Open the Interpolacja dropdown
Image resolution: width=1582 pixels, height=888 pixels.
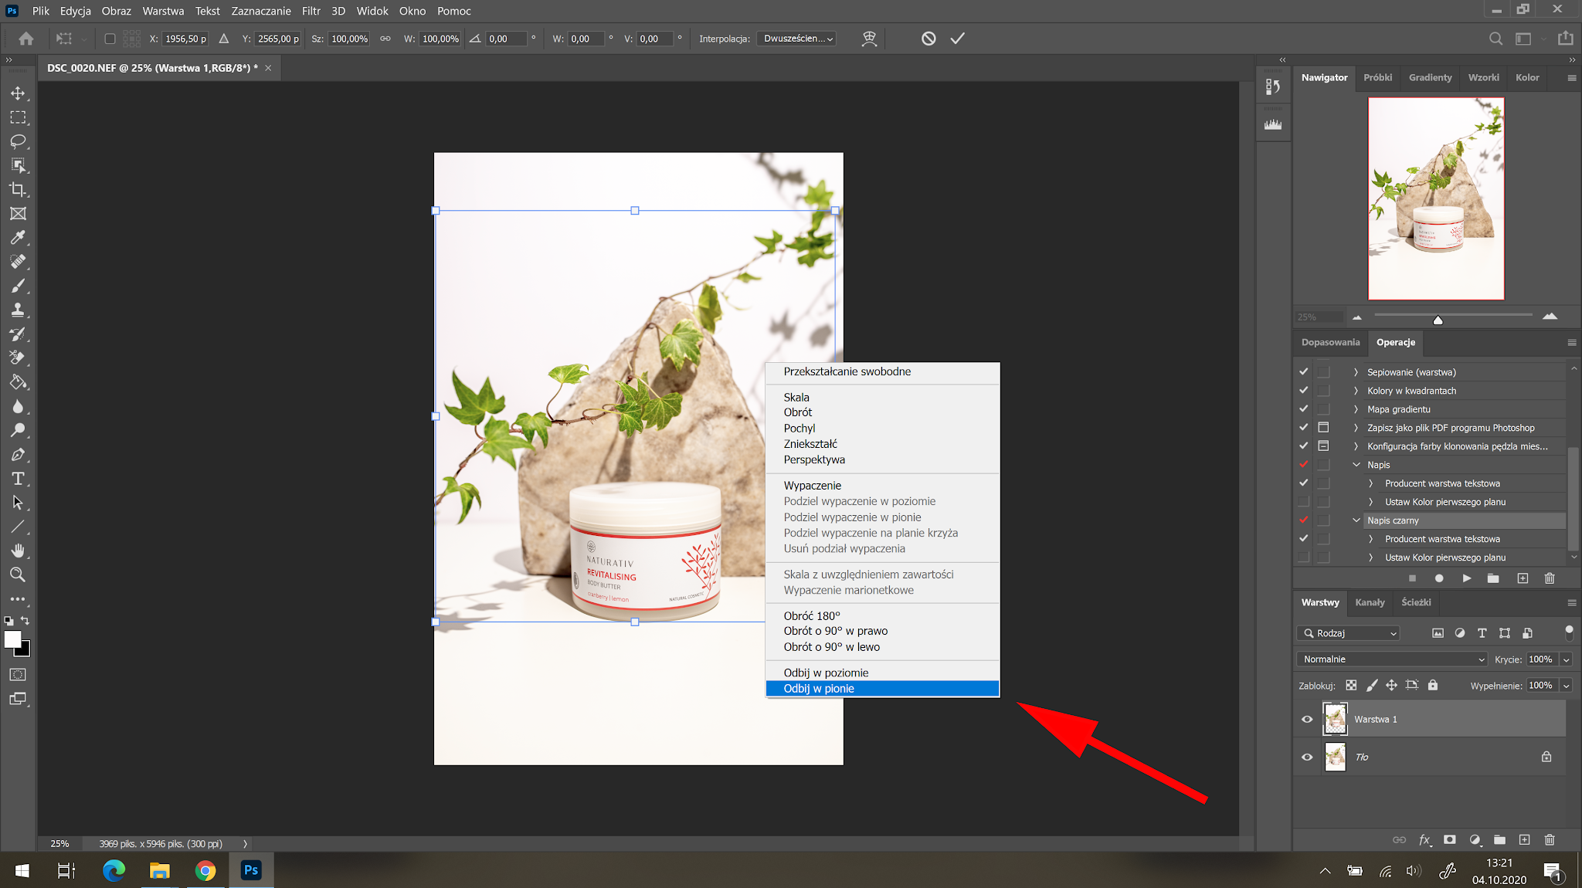[x=798, y=39]
